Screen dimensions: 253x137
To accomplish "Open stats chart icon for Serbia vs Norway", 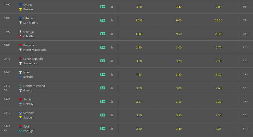I will 112,102.
